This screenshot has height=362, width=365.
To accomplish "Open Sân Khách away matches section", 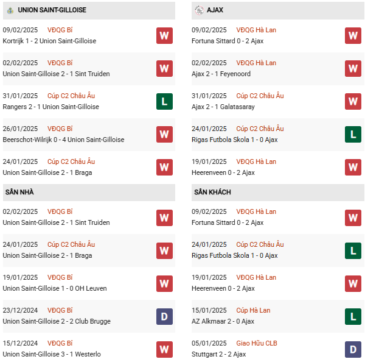I will pos(212,192).
